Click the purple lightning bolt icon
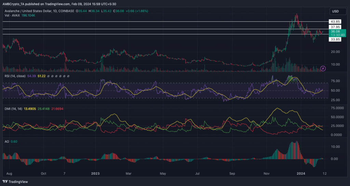The image size is (350, 186). pos(323,69)
